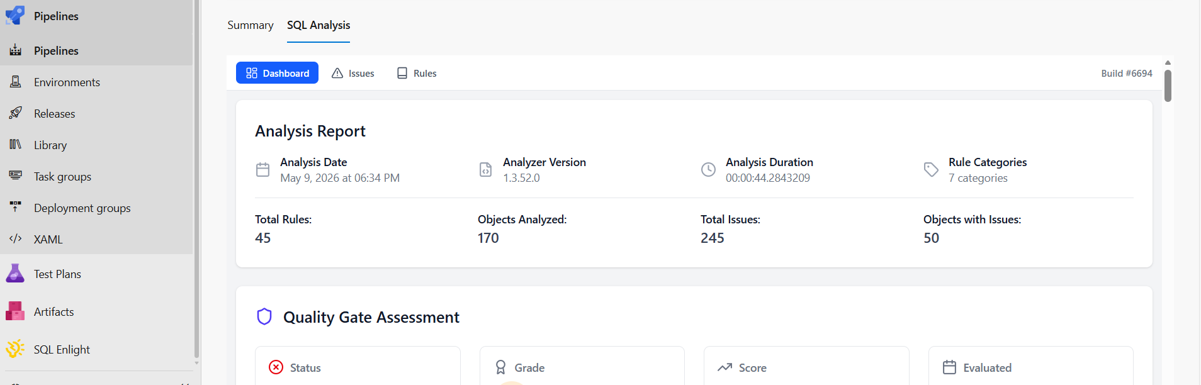Click the Artifacts package icon

point(15,311)
